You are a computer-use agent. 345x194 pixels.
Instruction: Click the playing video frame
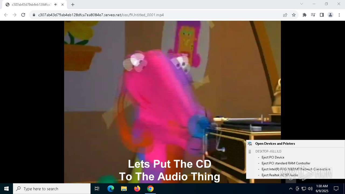[172, 102]
